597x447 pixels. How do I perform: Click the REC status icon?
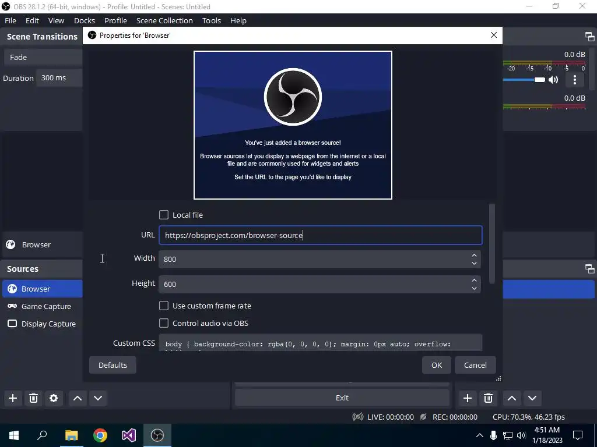(x=423, y=417)
